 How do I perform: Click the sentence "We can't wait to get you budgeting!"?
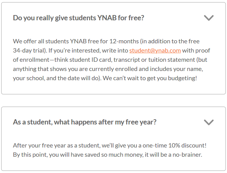coord(150,78)
